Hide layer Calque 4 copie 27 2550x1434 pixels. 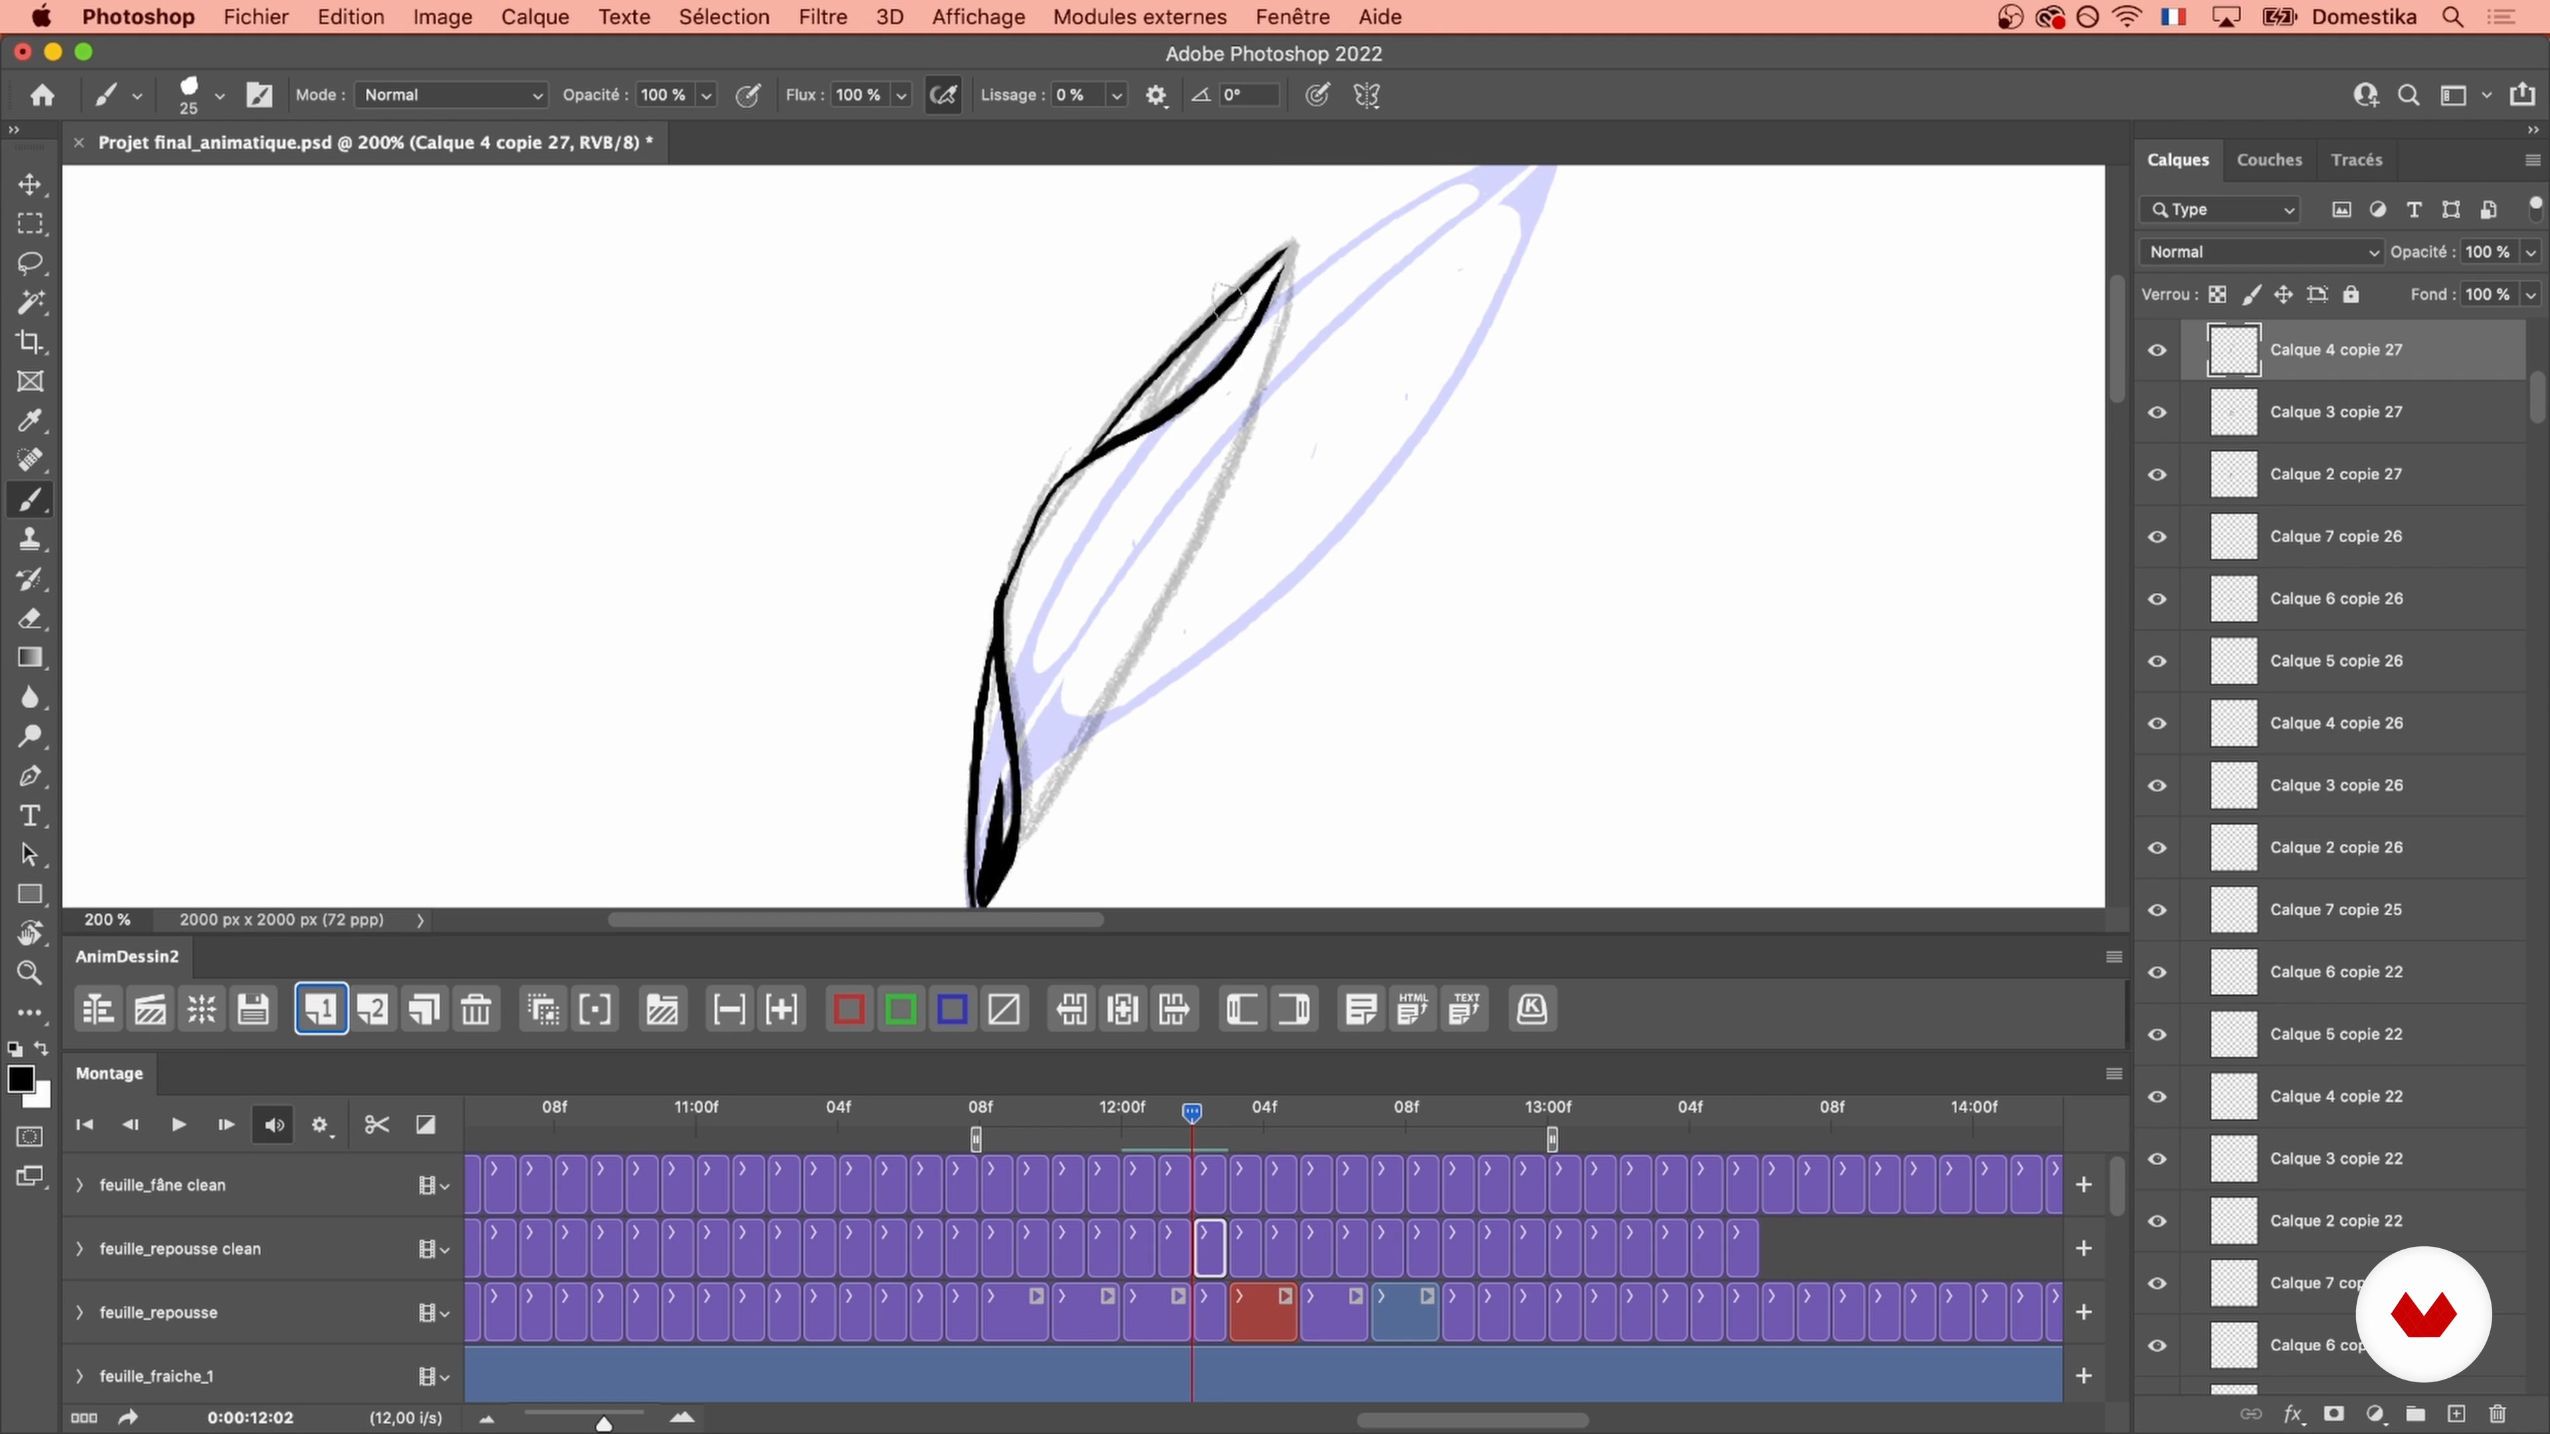[x=2157, y=351]
